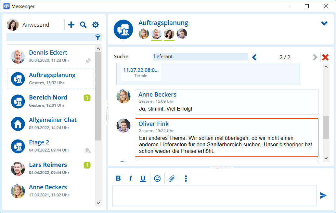Toggle underline text formatting
This screenshot has width=336, height=213.
(x=143, y=178)
